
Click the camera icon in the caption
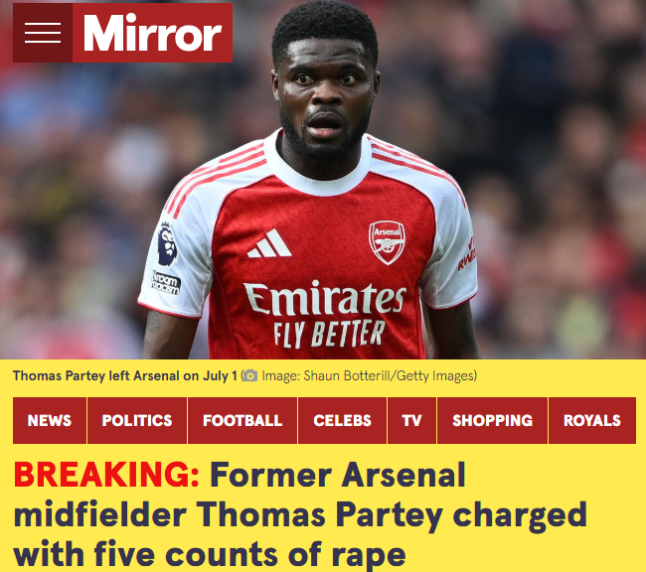249,375
